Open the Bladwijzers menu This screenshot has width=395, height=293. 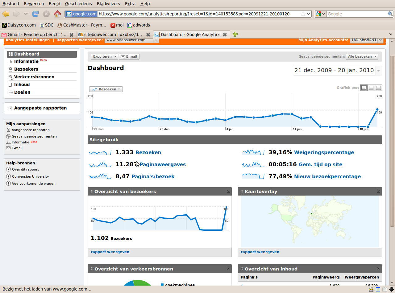click(x=108, y=4)
